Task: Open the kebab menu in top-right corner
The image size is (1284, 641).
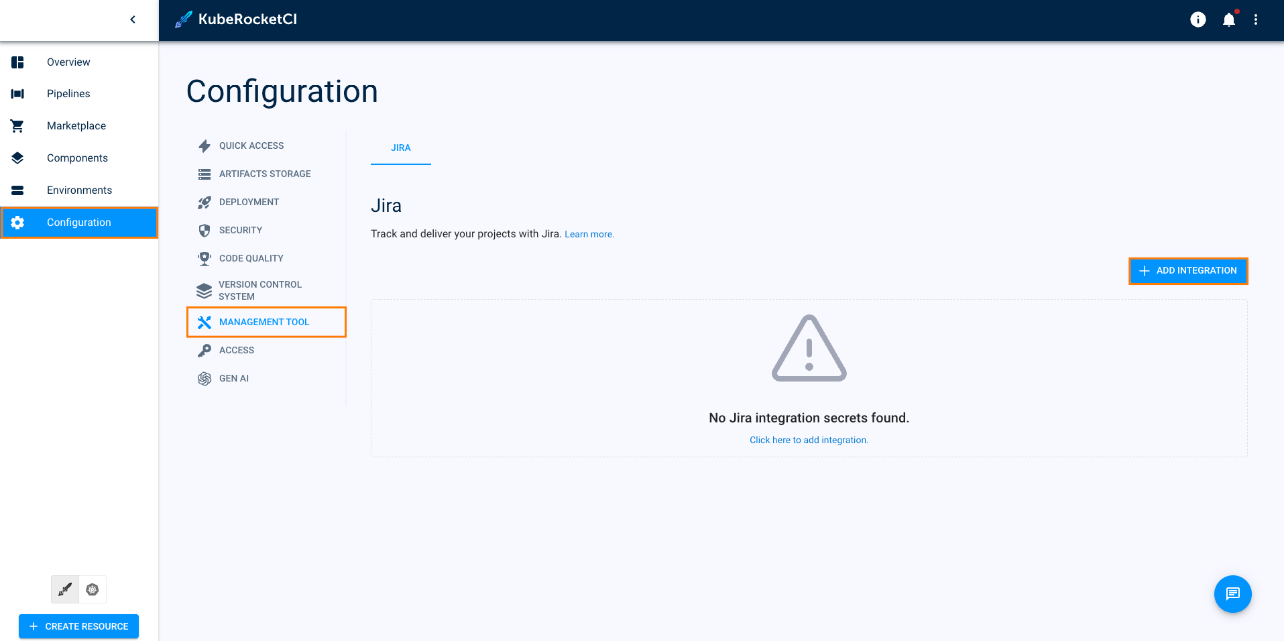Action: (x=1256, y=19)
